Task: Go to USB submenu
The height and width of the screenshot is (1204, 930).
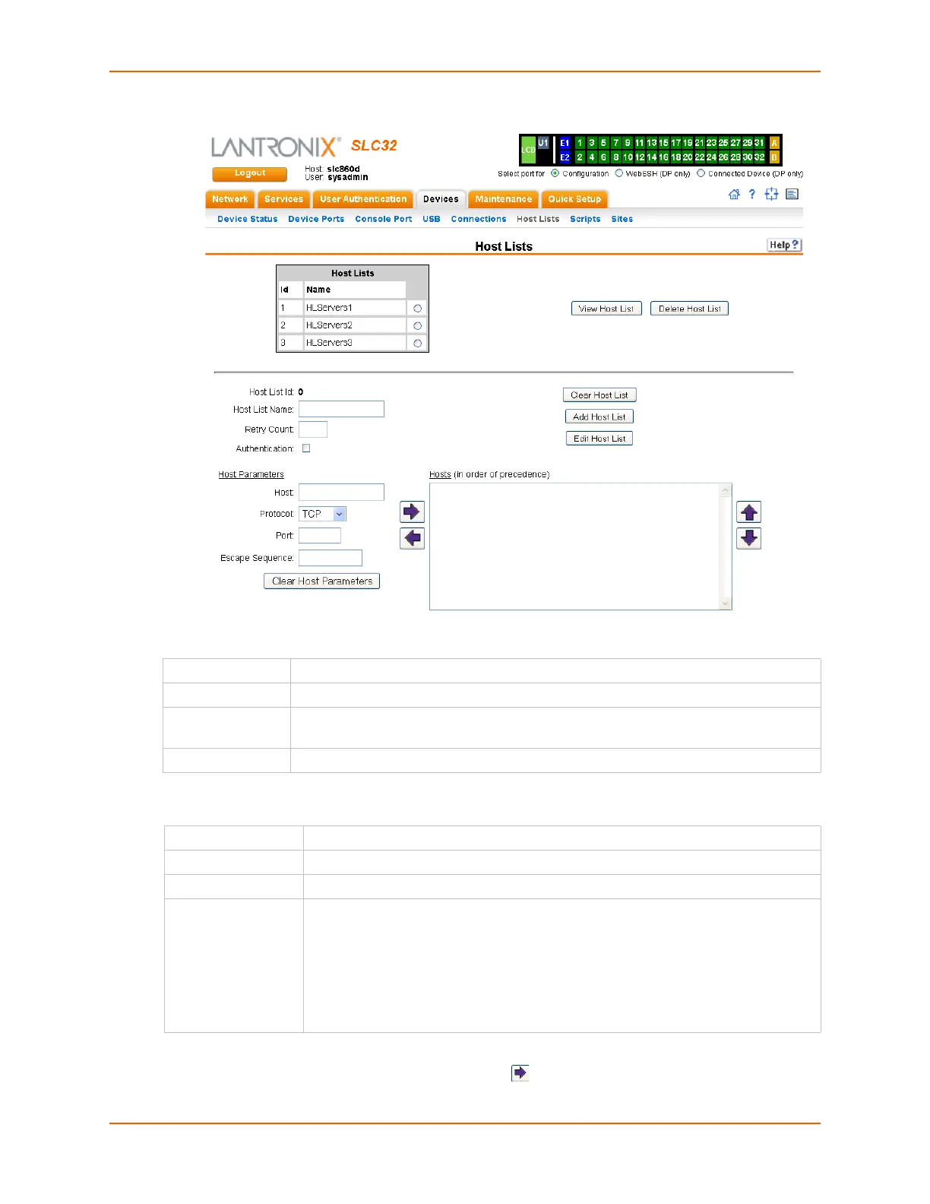Action: coord(432,219)
